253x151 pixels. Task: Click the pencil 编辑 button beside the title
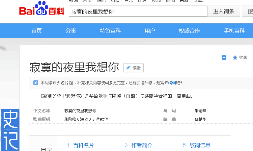(x=133, y=68)
